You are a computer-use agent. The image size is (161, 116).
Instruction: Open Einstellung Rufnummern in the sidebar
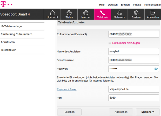click(16, 34)
